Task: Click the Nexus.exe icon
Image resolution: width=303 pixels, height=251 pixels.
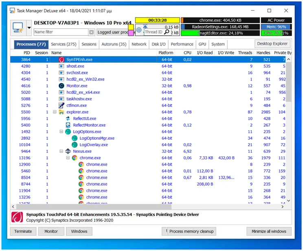Action: click(68, 151)
